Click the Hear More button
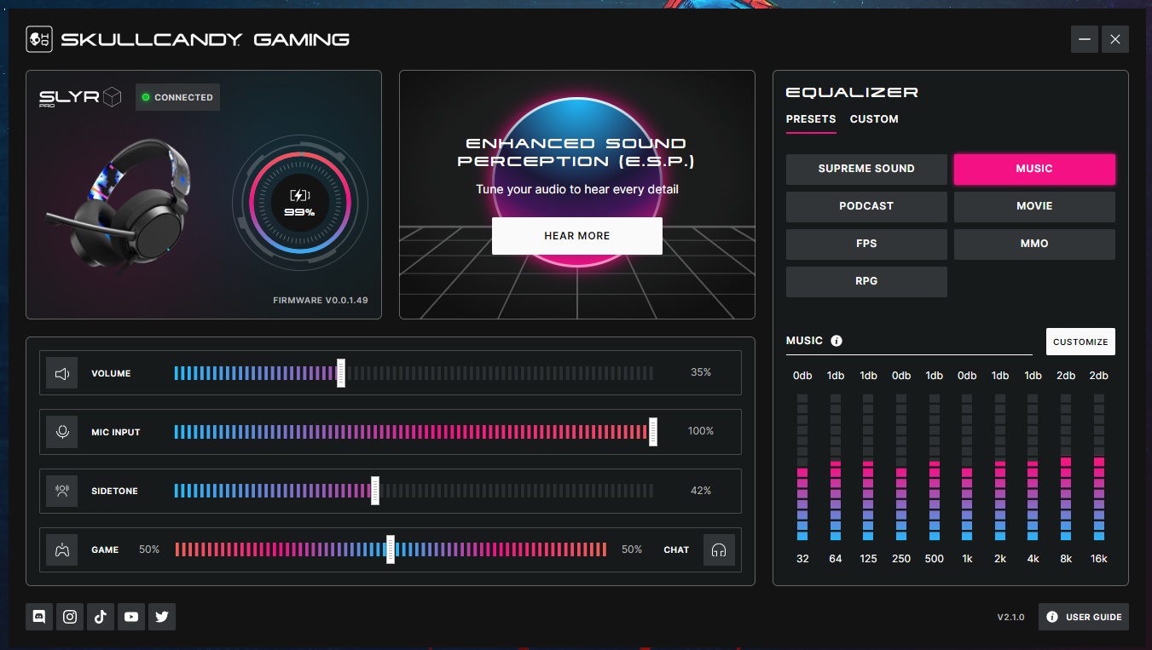Screen dimensions: 1152x650 tap(577, 236)
